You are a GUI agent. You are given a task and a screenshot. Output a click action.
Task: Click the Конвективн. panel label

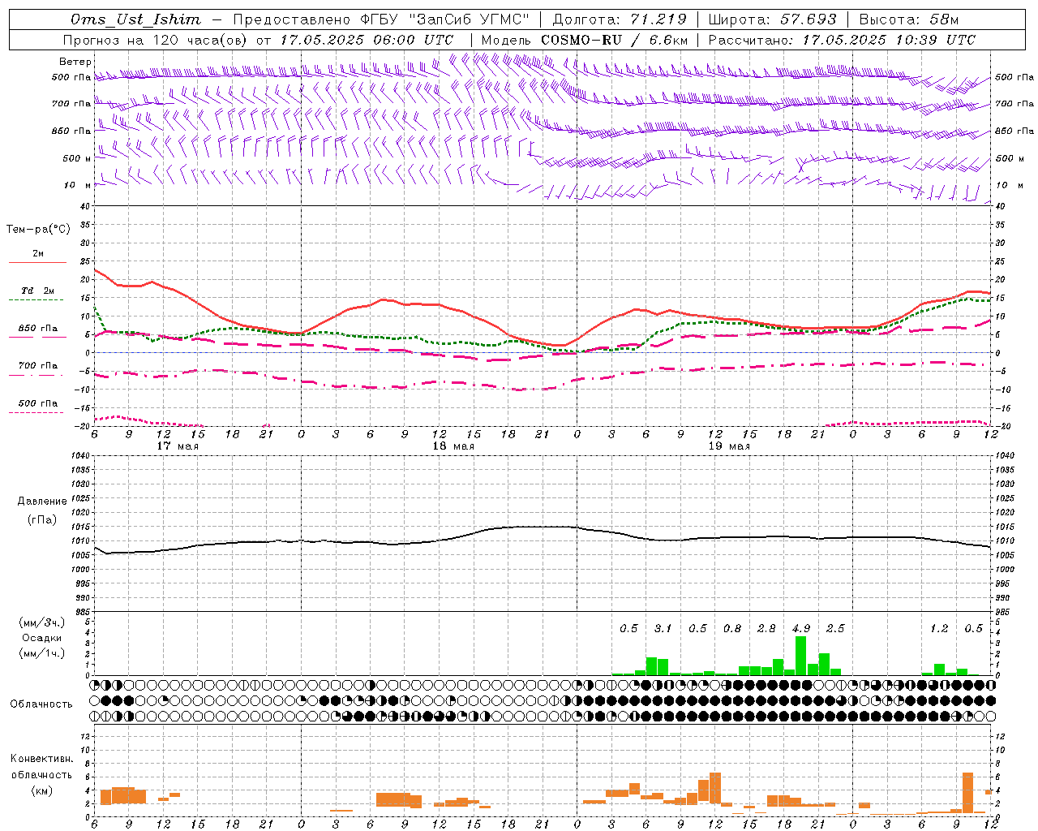(x=41, y=759)
